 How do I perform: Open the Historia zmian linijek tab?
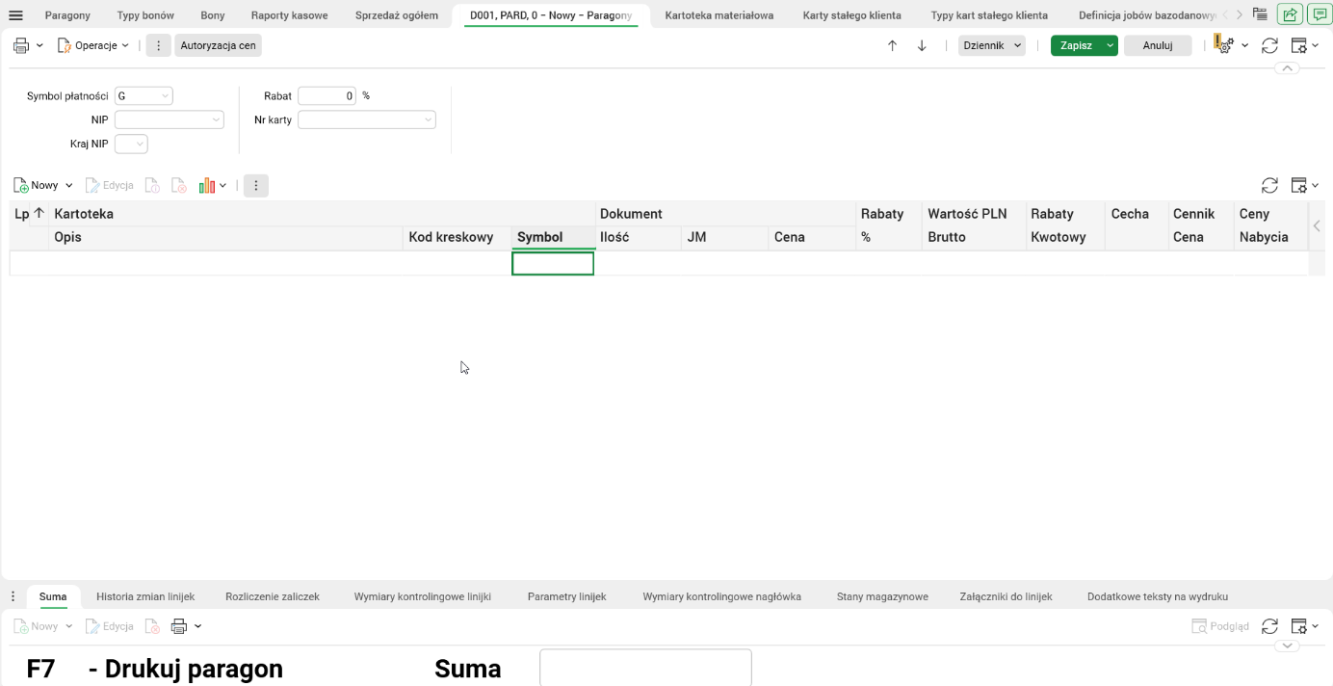145,596
